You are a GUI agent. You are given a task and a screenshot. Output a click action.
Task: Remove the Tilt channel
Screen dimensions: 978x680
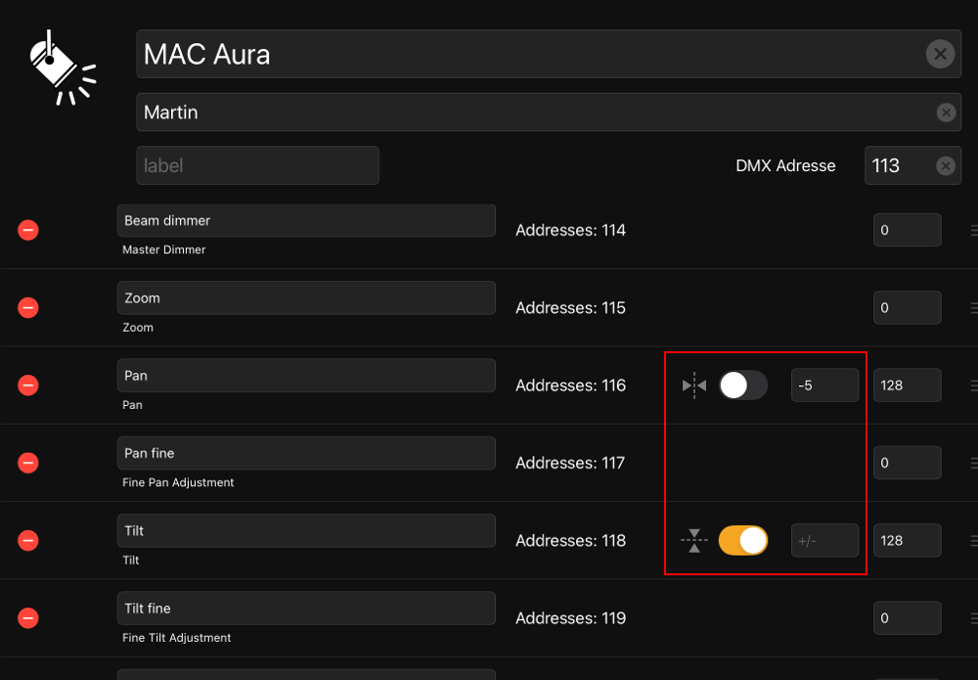28,540
